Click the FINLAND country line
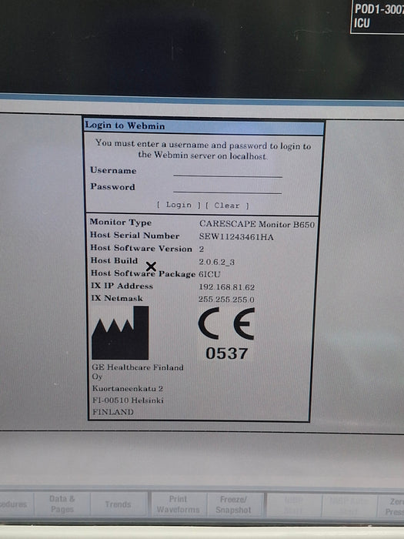404x539 pixels. coord(113,412)
